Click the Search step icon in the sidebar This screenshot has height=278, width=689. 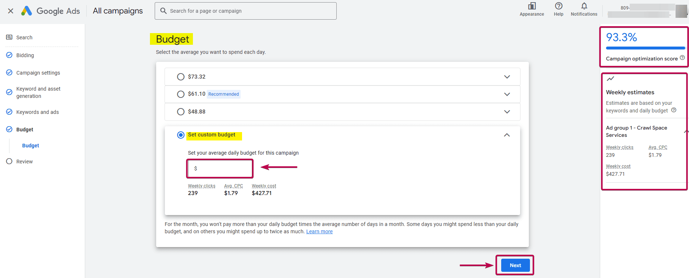click(x=9, y=37)
